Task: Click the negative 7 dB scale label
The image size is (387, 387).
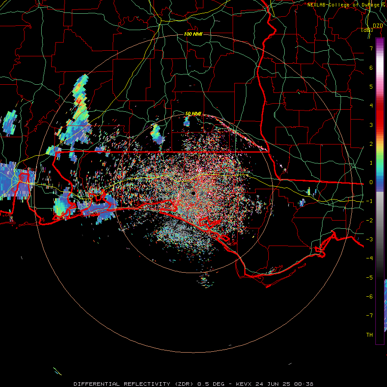Action: tap(369, 316)
